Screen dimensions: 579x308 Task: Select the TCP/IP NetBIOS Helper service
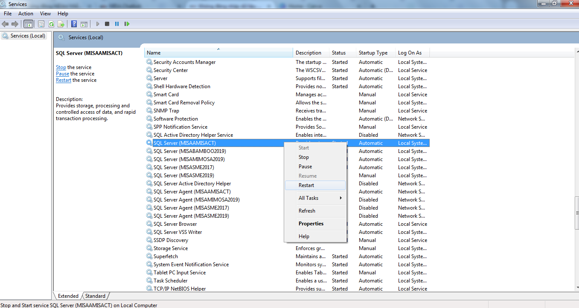287,289
